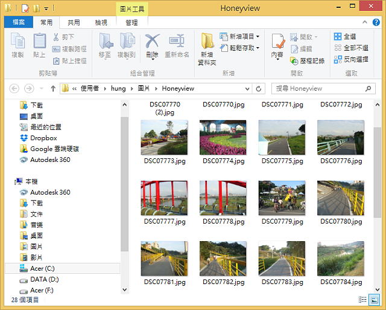
Task: Click navigation pane scrollbar up arrow
Action: [x=125, y=105]
